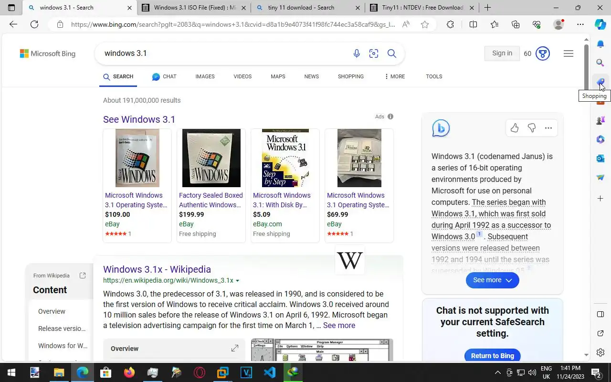This screenshot has height=382, width=611.
Task: Open sidebar search magnifier icon
Action: pyautogui.click(x=600, y=63)
